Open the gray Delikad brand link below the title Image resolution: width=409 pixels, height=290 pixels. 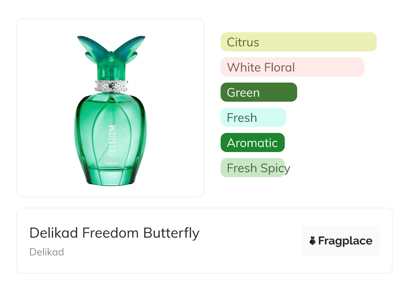click(x=47, y=252)
